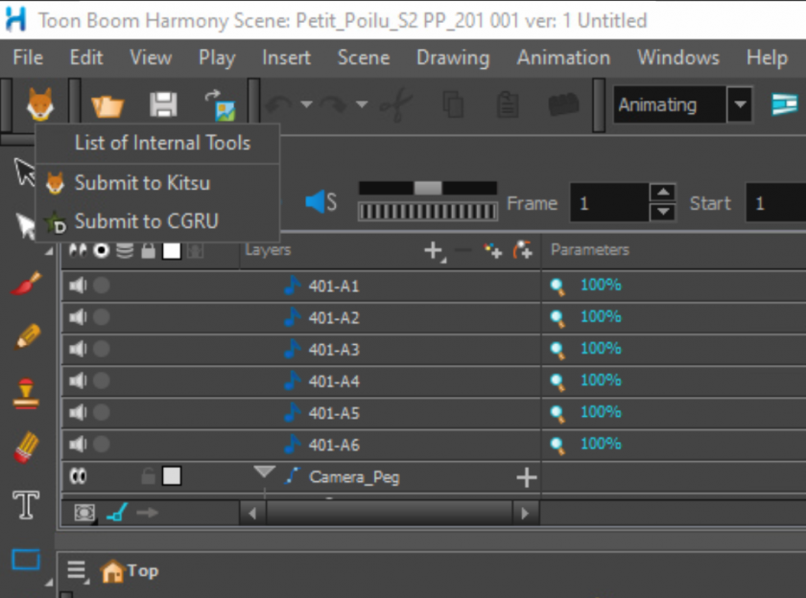Click the import images icon
Viewport: 806px width, 598px height.
click(221, 105)
